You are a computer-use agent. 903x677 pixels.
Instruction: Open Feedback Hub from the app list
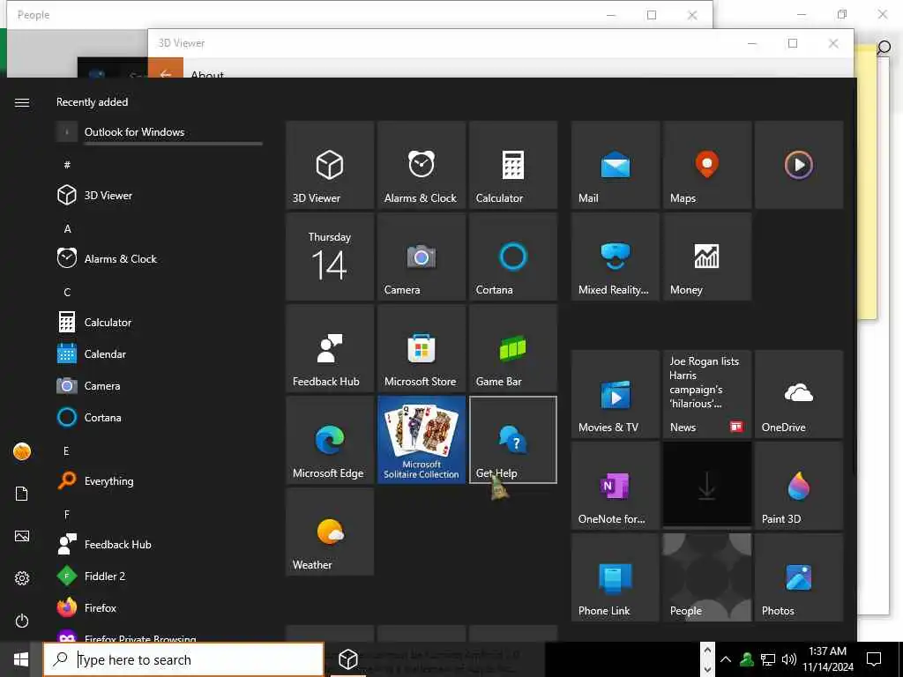(160, 544)
